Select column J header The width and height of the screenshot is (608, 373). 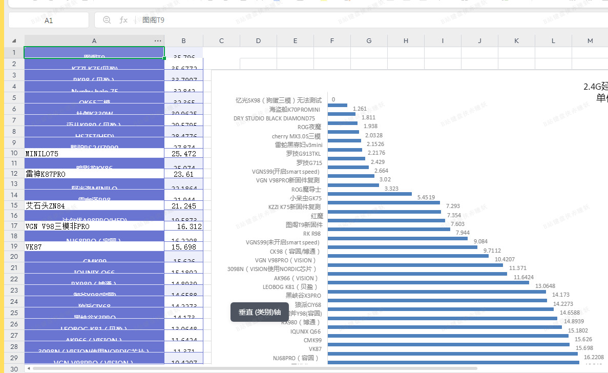click(x=479, y=40)
